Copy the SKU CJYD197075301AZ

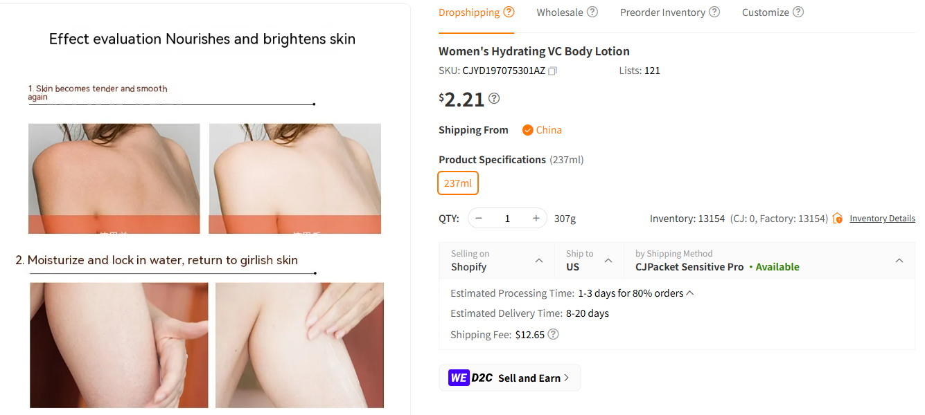(x=552, y=71)
